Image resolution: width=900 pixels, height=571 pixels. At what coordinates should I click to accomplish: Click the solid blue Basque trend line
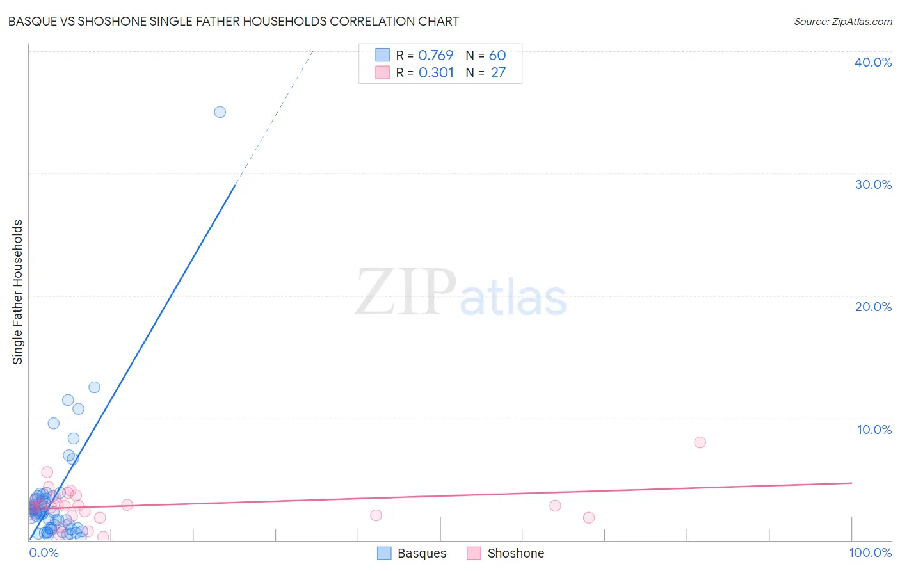tap(133, 363)
